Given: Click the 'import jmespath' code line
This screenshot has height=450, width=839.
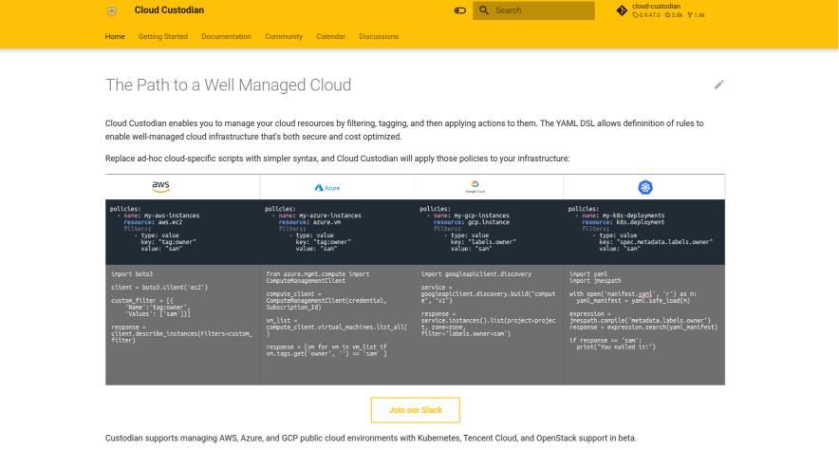Looking at the screenshot, I should pos(595,280).
